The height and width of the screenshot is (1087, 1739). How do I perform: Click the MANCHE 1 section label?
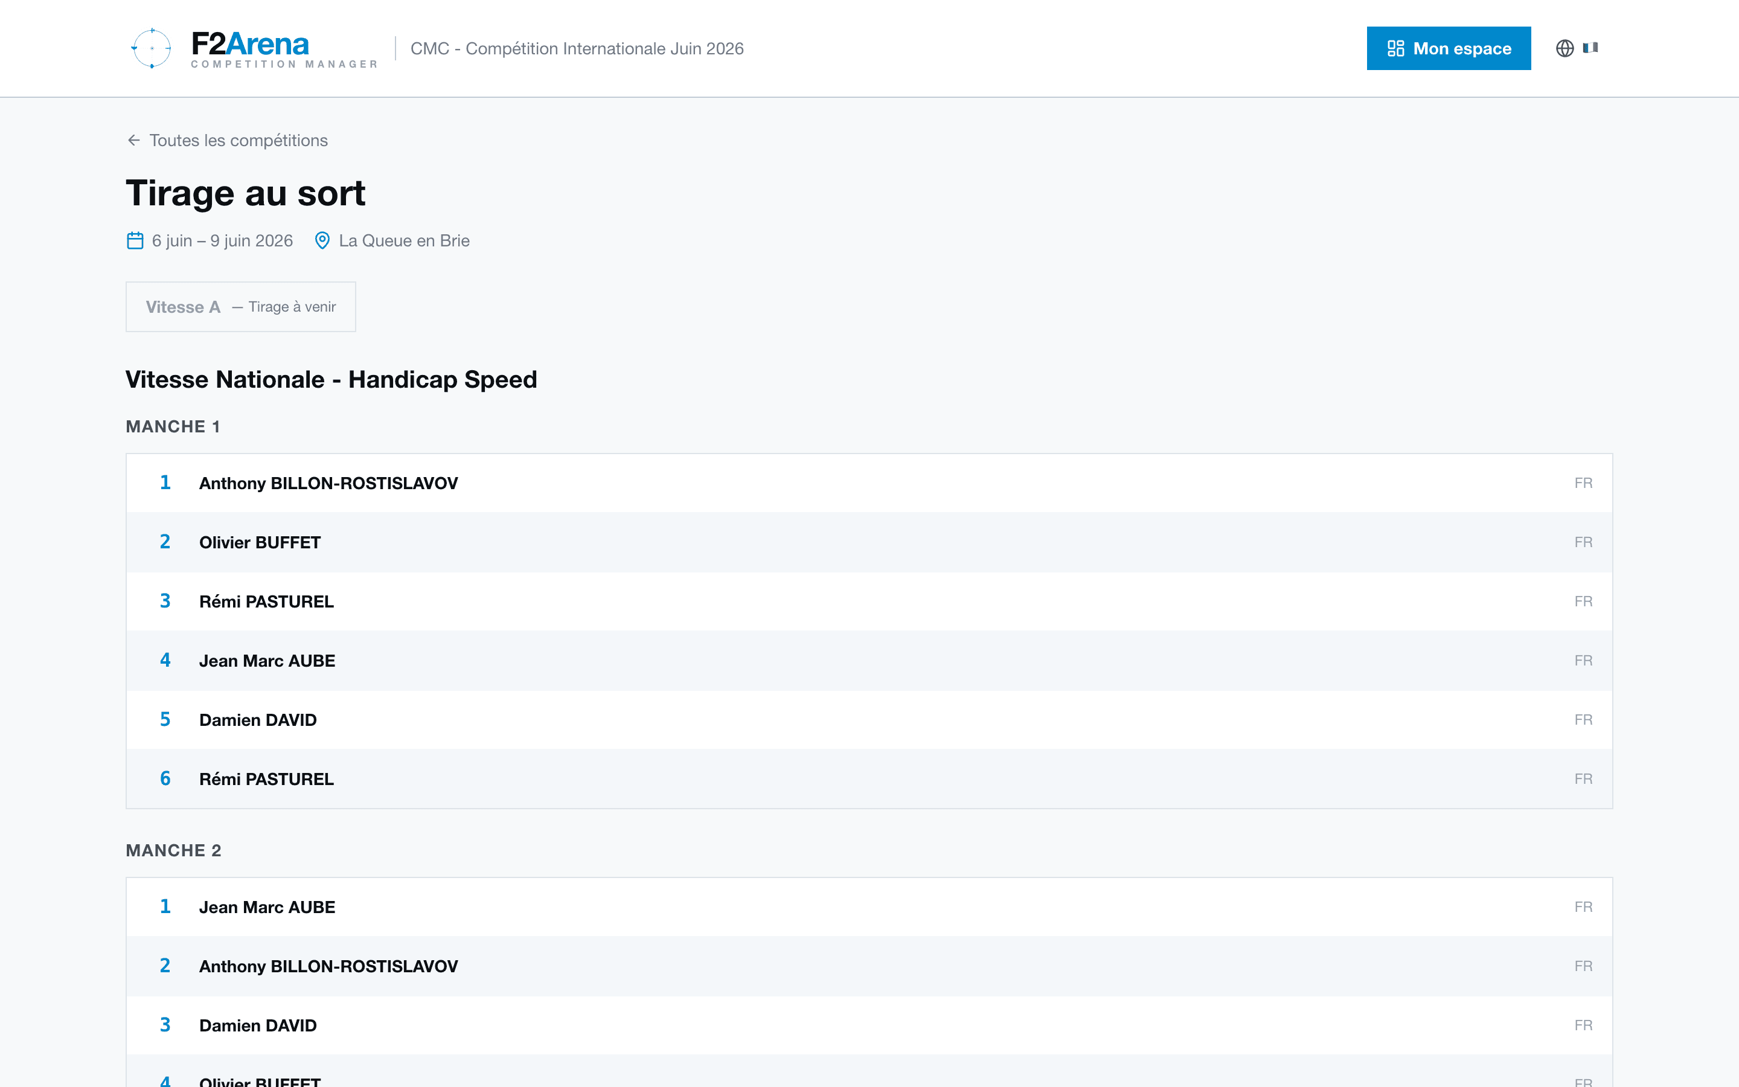173,426
